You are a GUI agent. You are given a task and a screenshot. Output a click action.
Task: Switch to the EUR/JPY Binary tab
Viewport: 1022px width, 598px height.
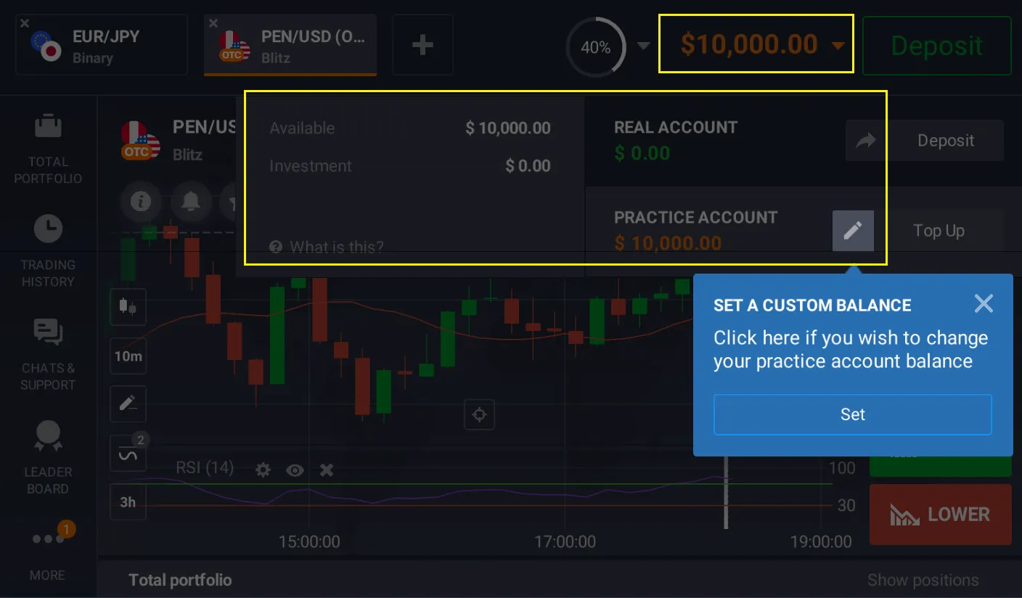(101, 46)
